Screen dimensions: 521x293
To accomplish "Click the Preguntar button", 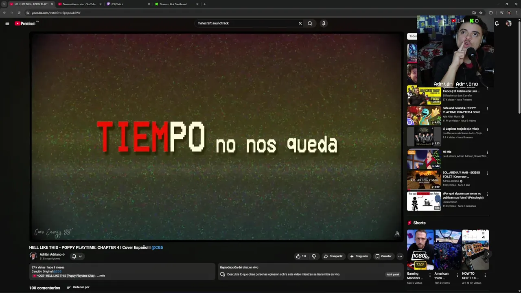I will tap(359, 256).
